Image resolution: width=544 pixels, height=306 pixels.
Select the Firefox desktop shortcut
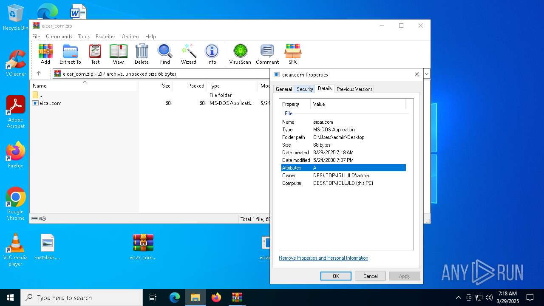point(16,155)
